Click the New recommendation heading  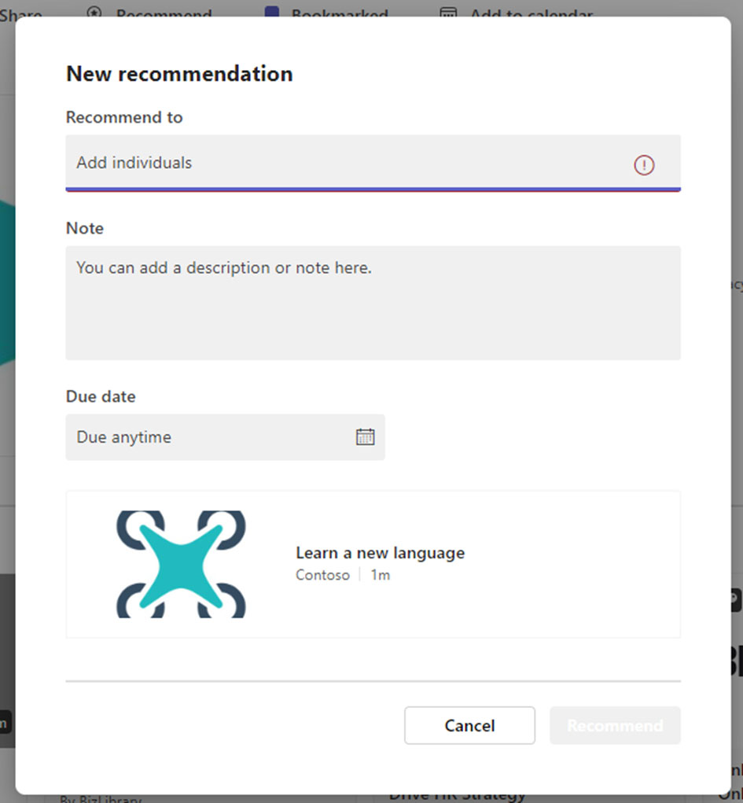coord(179,74)
